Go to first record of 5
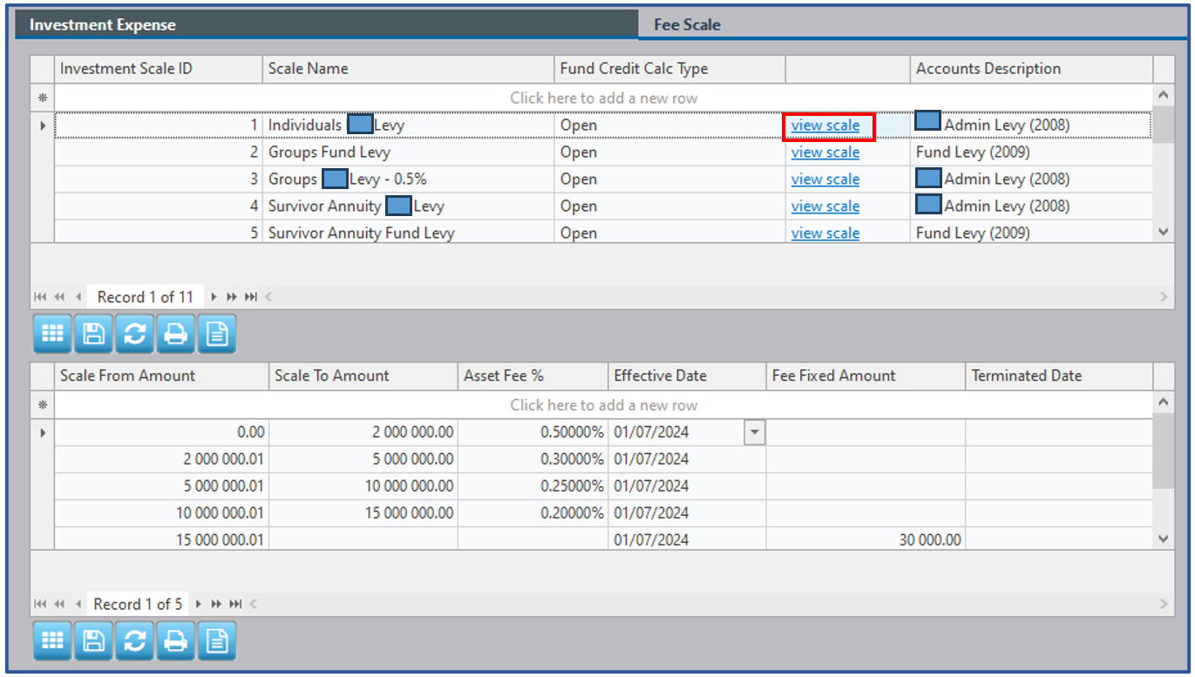Image resolution: width=1195 pixels, height=677 pixels. (x=40, y=604)
